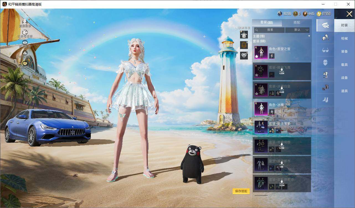
Task: Select the 套装-画境星梦 second piece icon
Action: [278, 131]
